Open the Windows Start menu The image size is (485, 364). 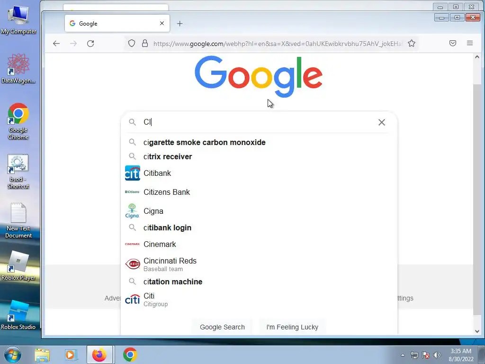point(13,355)
